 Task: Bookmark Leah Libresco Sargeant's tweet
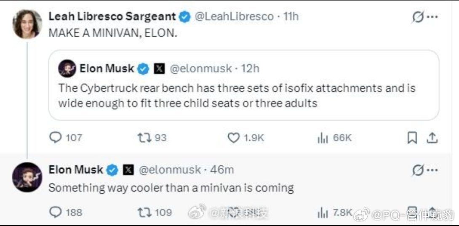[x=412, y=138]
